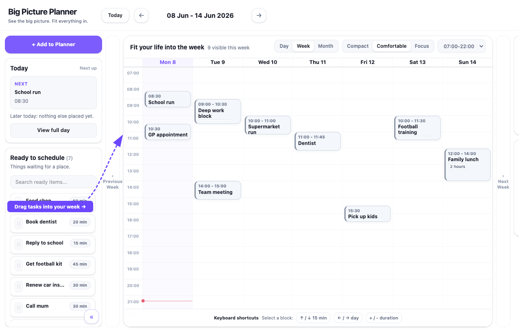Select the Pick up kids event

pos(367,214)
